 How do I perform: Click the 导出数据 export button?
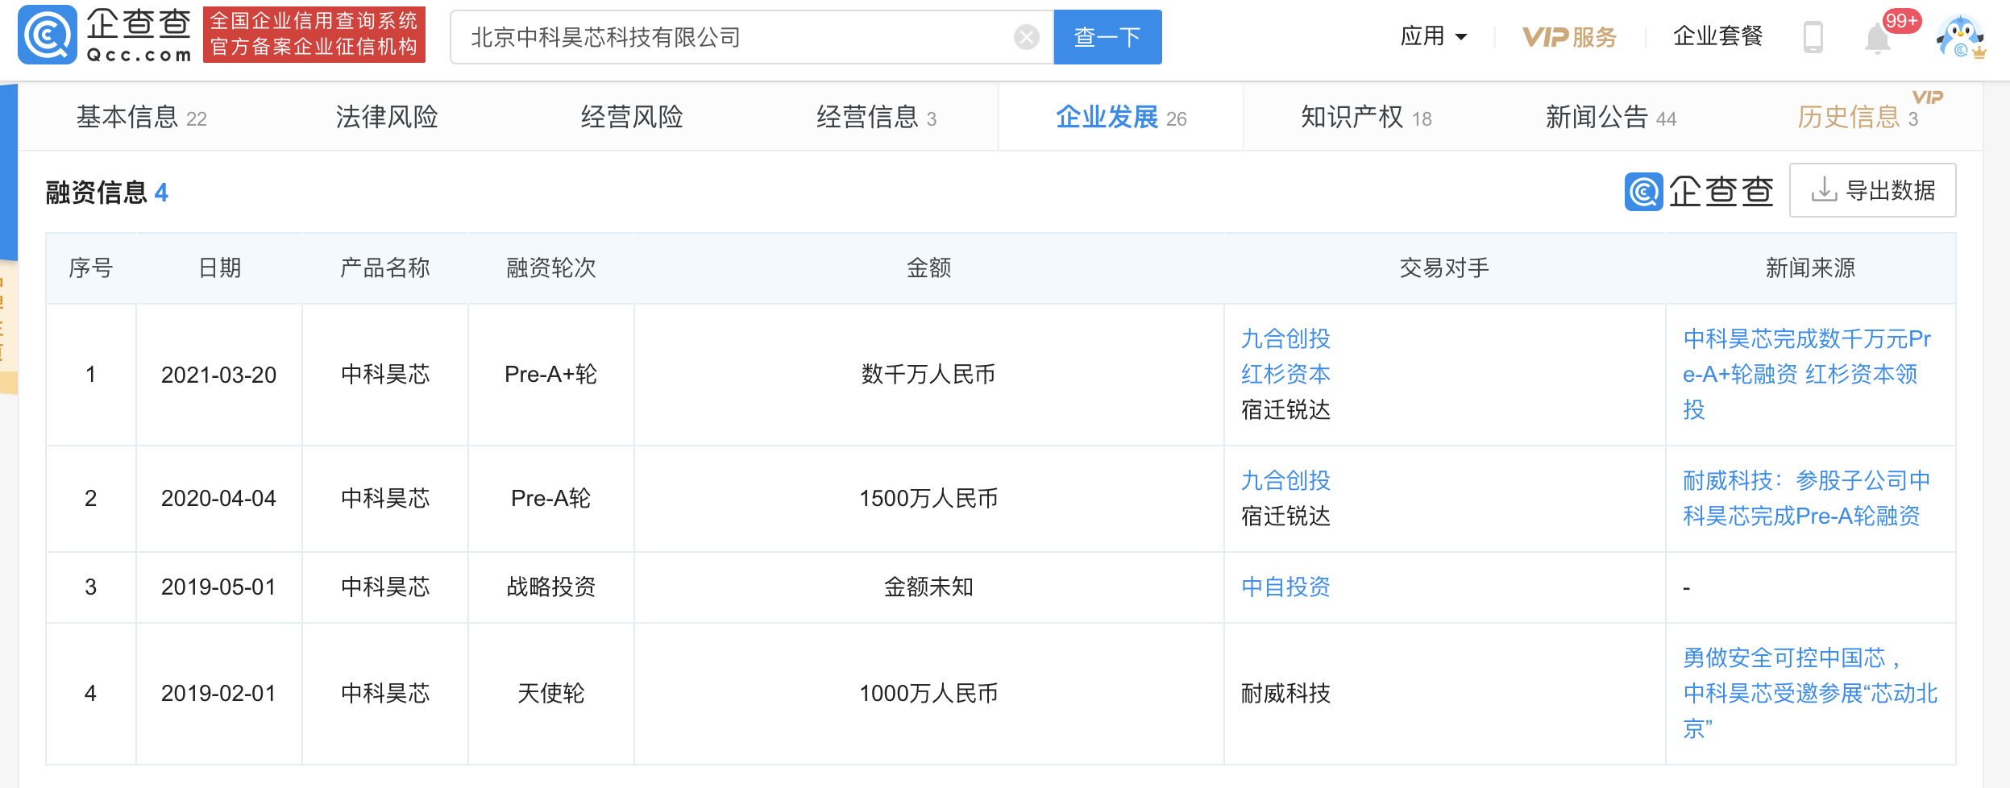(1872, 190)
